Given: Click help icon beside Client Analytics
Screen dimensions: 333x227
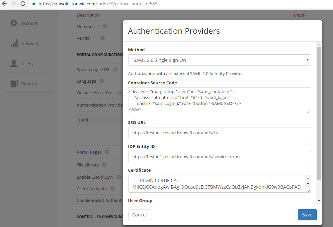Looking at the screenshot, I should coord(113,189).
